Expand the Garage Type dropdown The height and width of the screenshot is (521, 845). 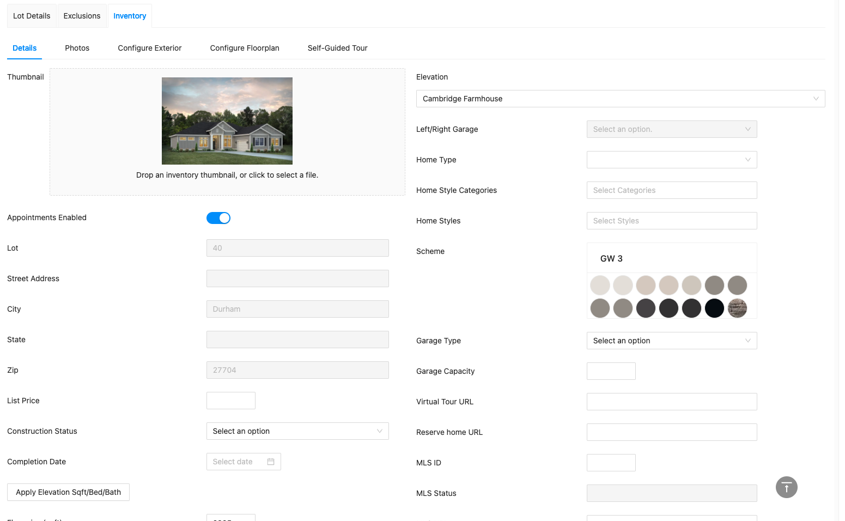point(672,341)
